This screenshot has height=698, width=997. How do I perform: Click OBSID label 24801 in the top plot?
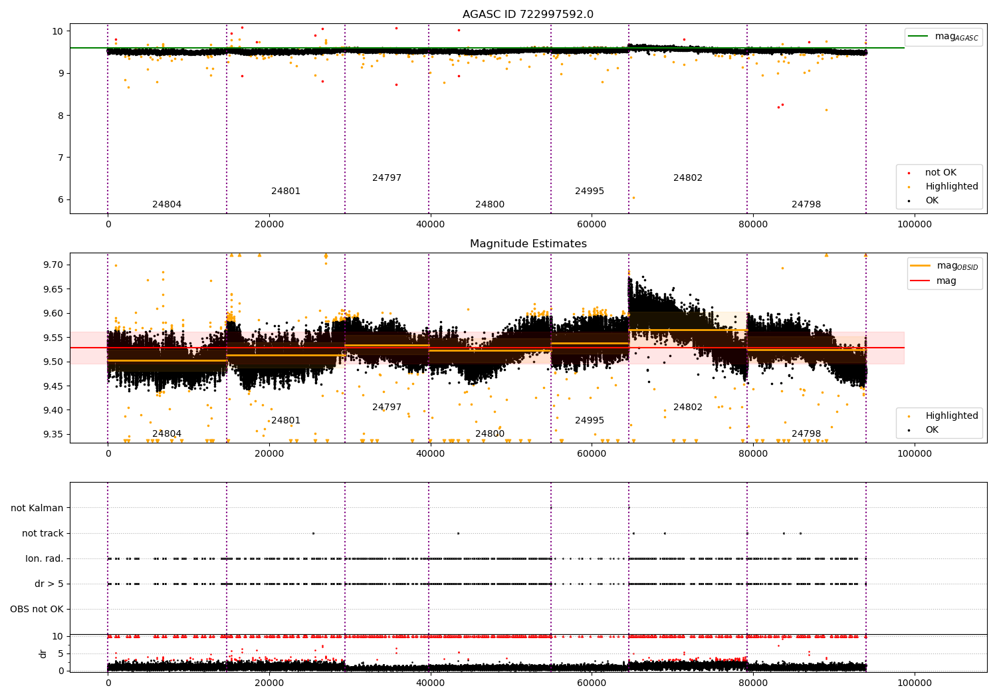tap(286, 191)
